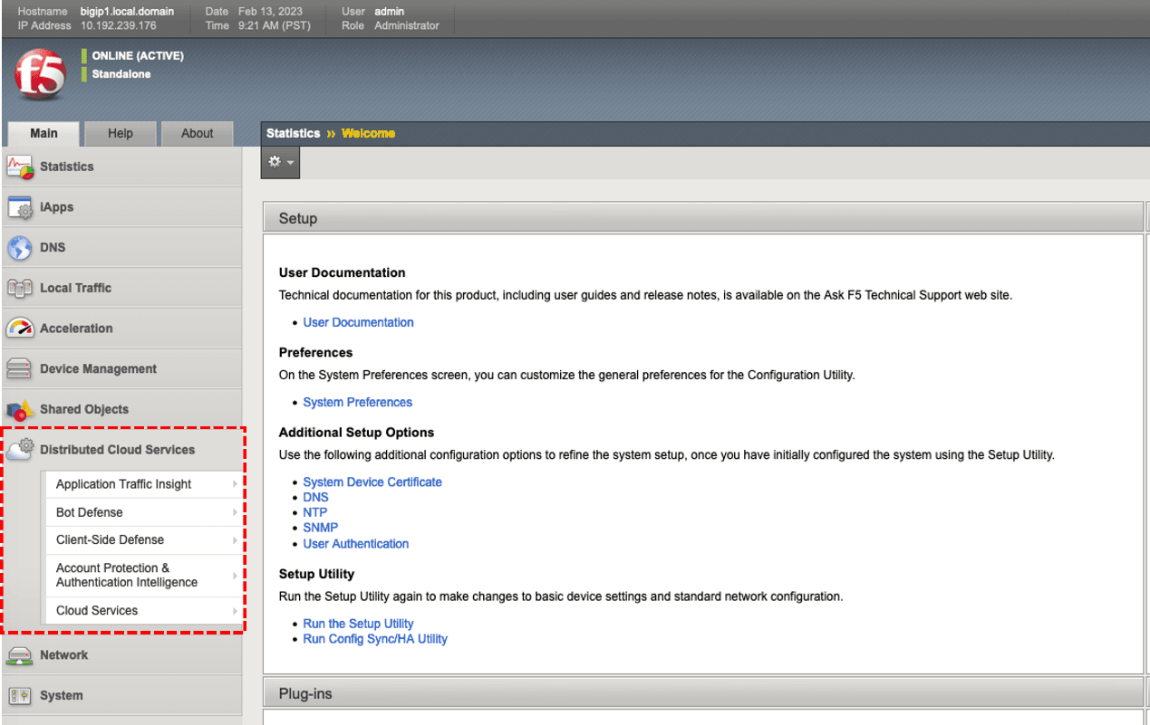Switch to the About tab

click(x=197, y=133)
